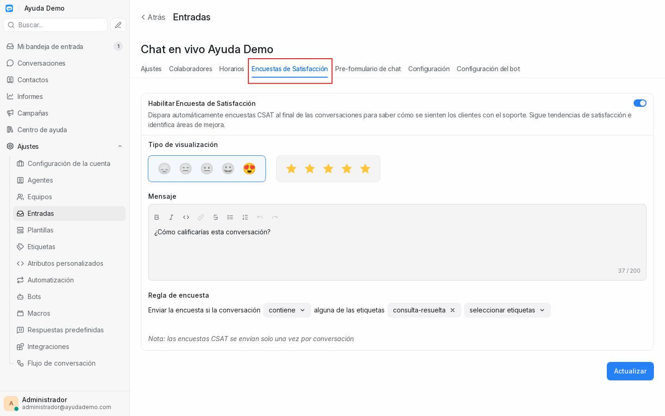Insert a bulleted list in the message
This screenshot has width=665, height=416.
(x=230, y=217)
